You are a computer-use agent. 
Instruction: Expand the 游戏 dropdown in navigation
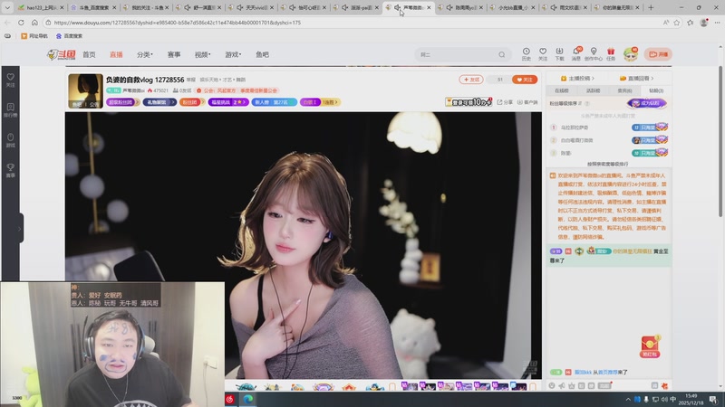[x=233, y=54]
